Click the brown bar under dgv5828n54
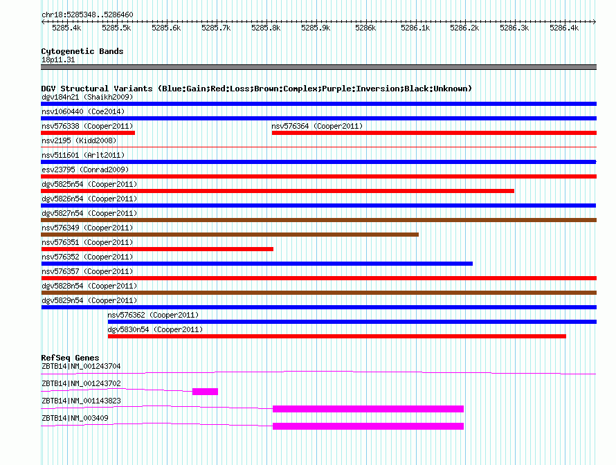 [x=318, y=293]
